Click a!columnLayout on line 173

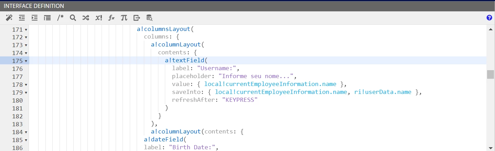coord(176,45)
